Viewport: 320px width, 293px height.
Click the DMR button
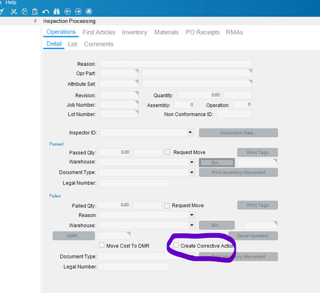click(74, 236)
